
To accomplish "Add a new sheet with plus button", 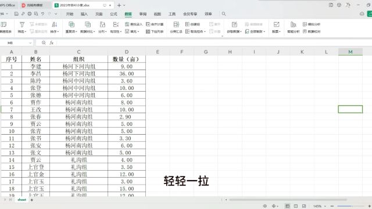I will pos(32,200).
